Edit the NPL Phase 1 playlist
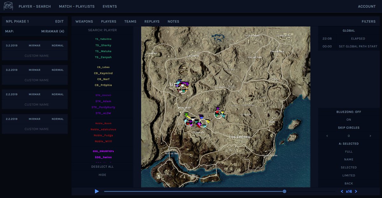 click(x=60, y=22)
